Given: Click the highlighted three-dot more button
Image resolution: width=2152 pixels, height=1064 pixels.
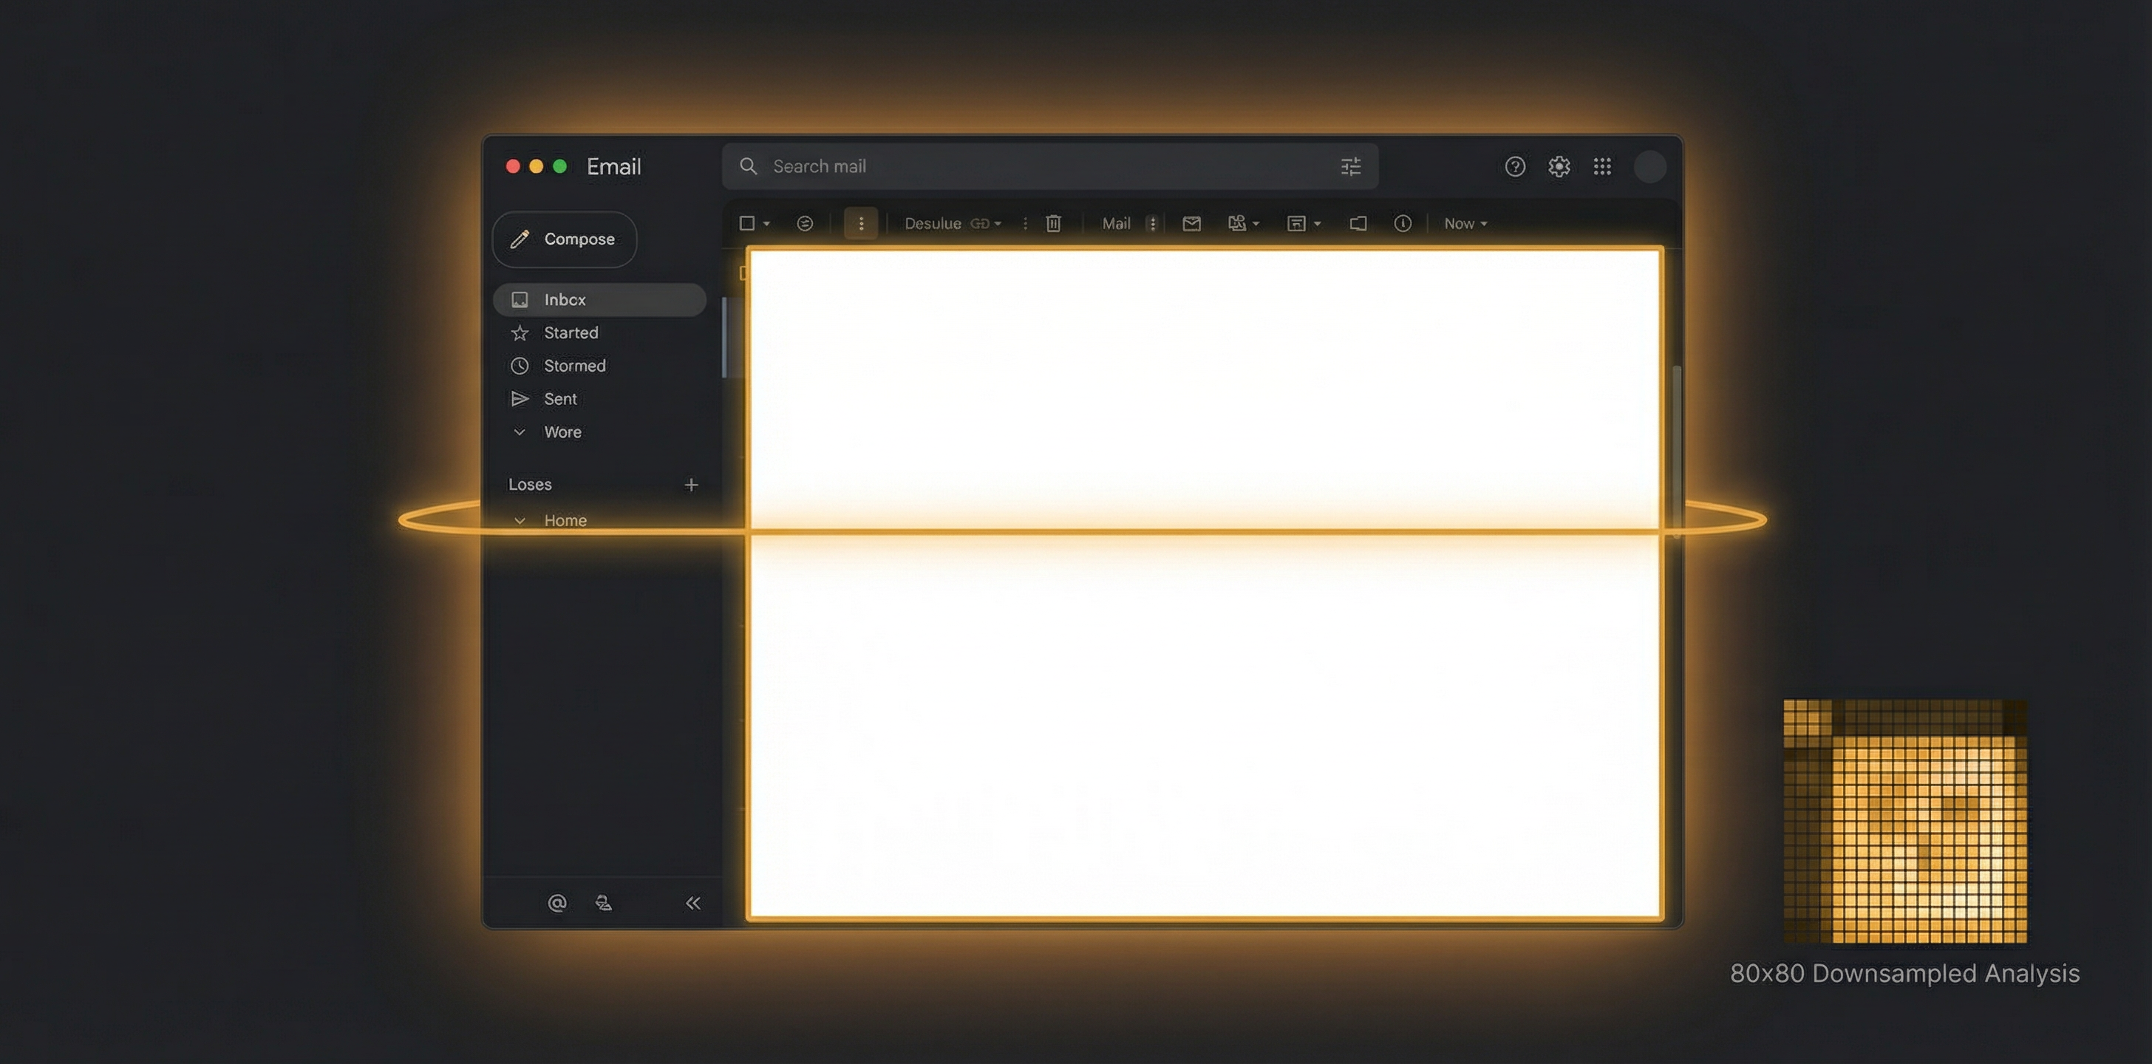Looking at the screenshot, I should (x=860, y=224).
